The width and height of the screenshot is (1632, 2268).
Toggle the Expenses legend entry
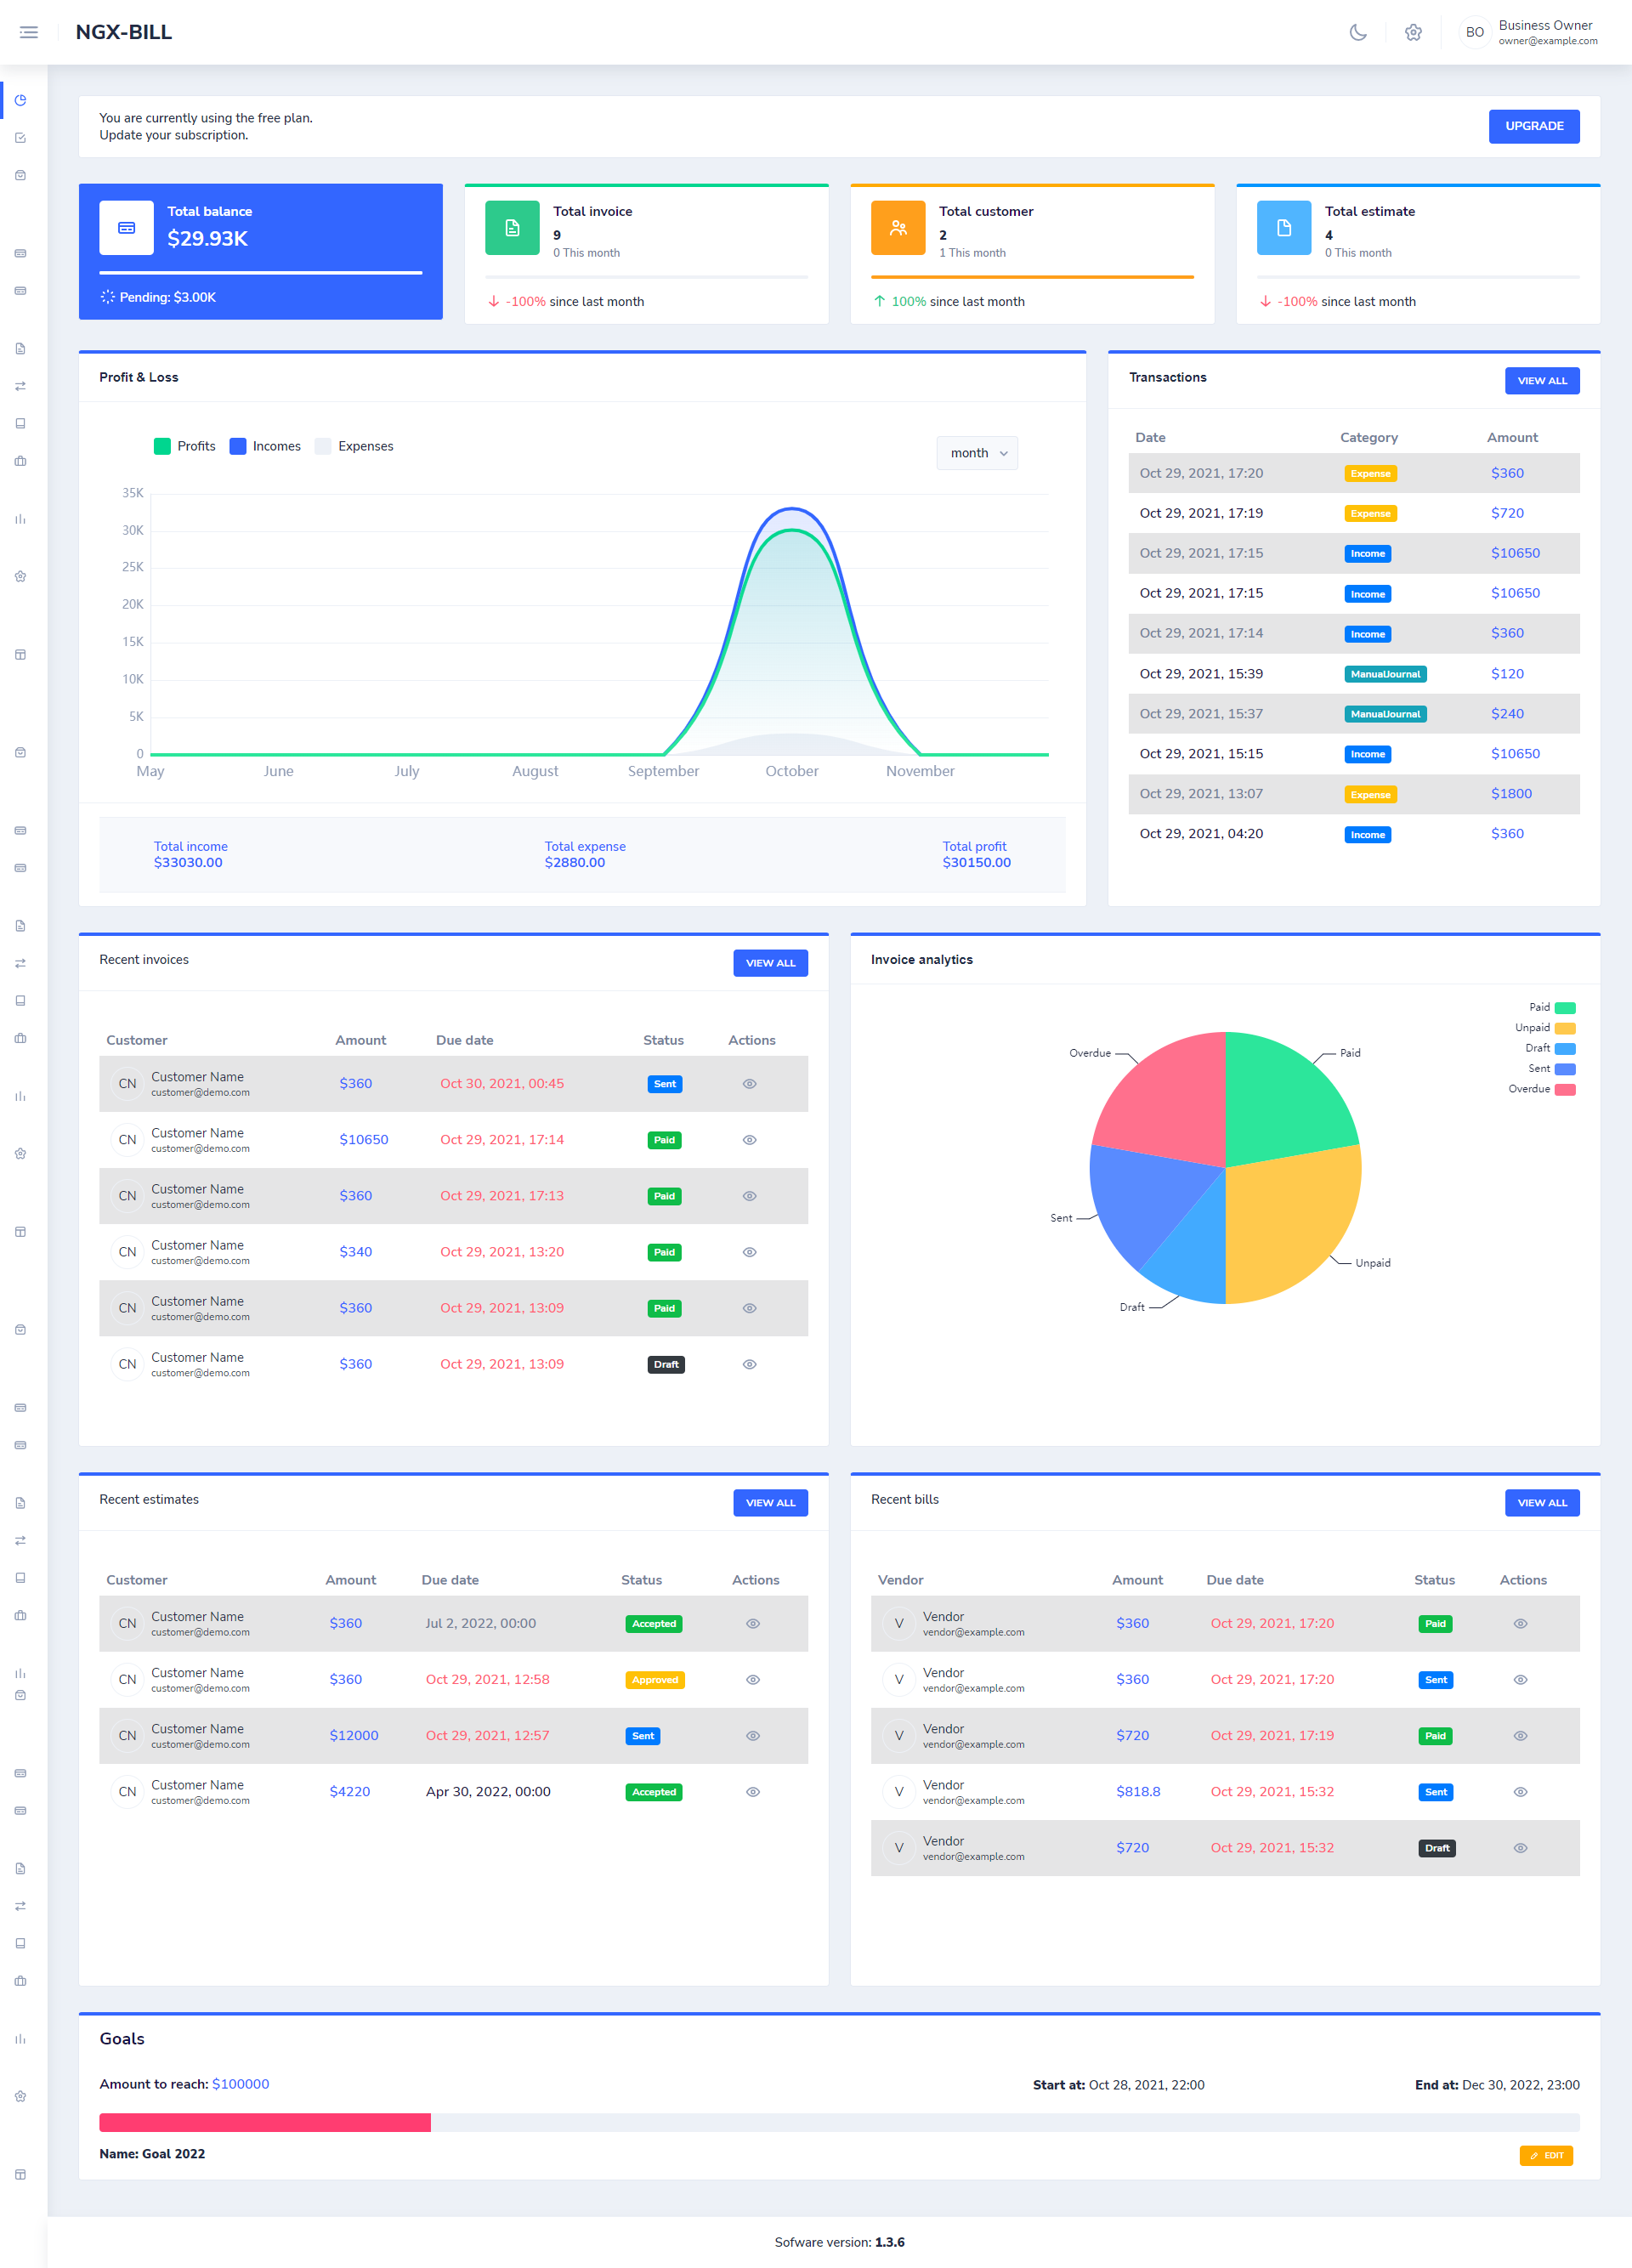tap(354, 446)
